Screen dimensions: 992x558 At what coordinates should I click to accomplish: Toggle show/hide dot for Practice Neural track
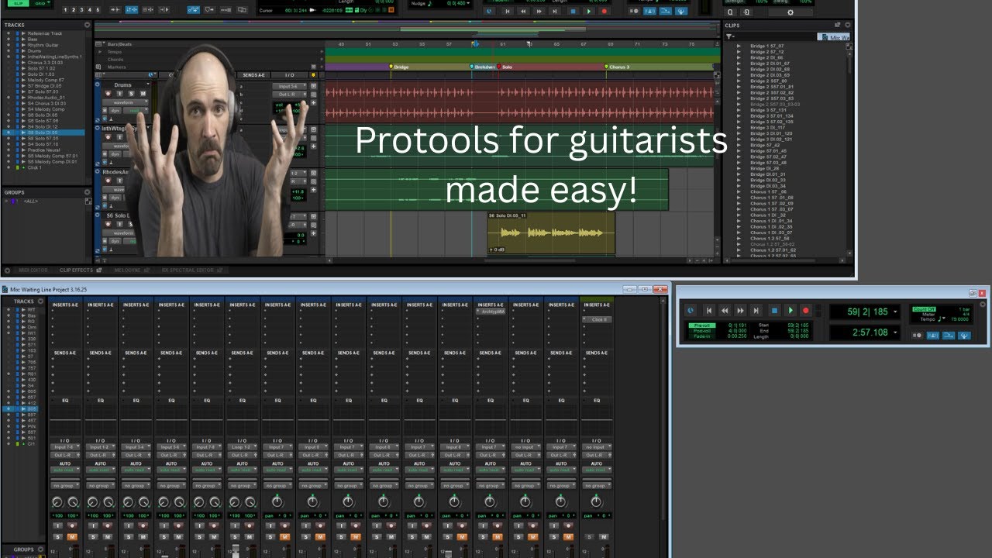tap(9, 150)
